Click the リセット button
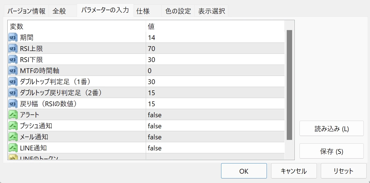The image size is (370, 183). point(343,171)
